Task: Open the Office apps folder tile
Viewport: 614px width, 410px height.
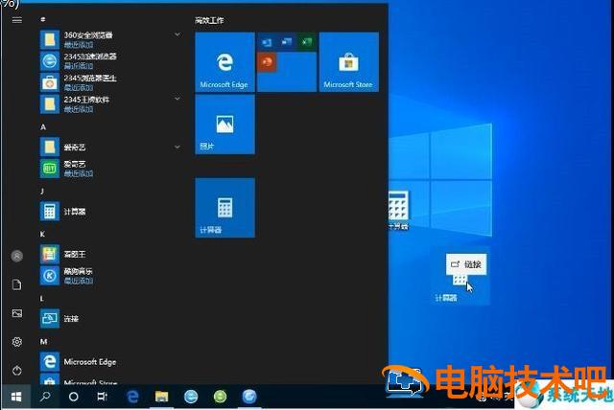Action: click(x=287, y=62)
